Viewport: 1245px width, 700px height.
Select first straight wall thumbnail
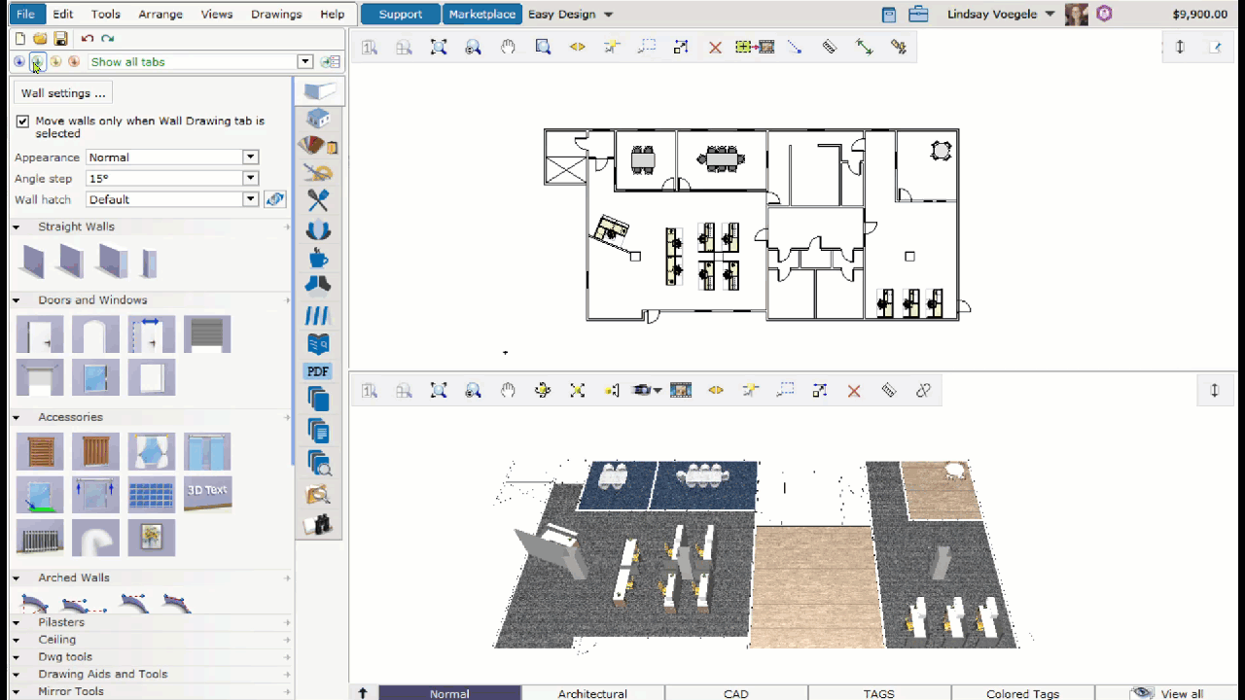tap(33, 262)
